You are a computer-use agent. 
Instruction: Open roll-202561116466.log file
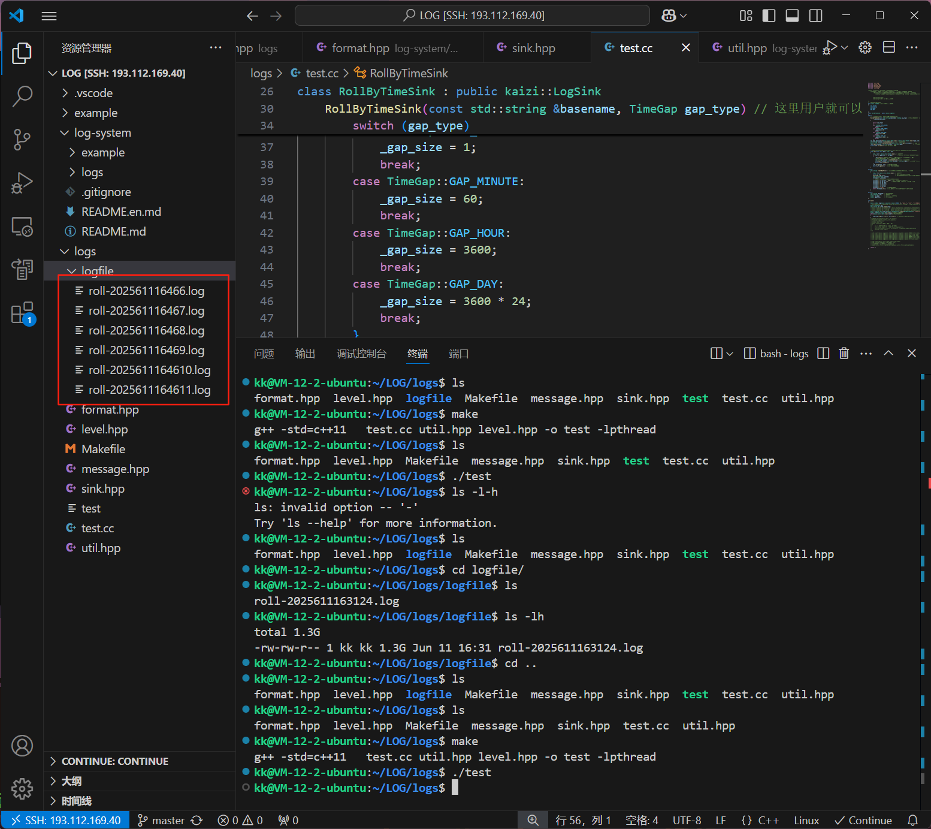coord(140,291)
